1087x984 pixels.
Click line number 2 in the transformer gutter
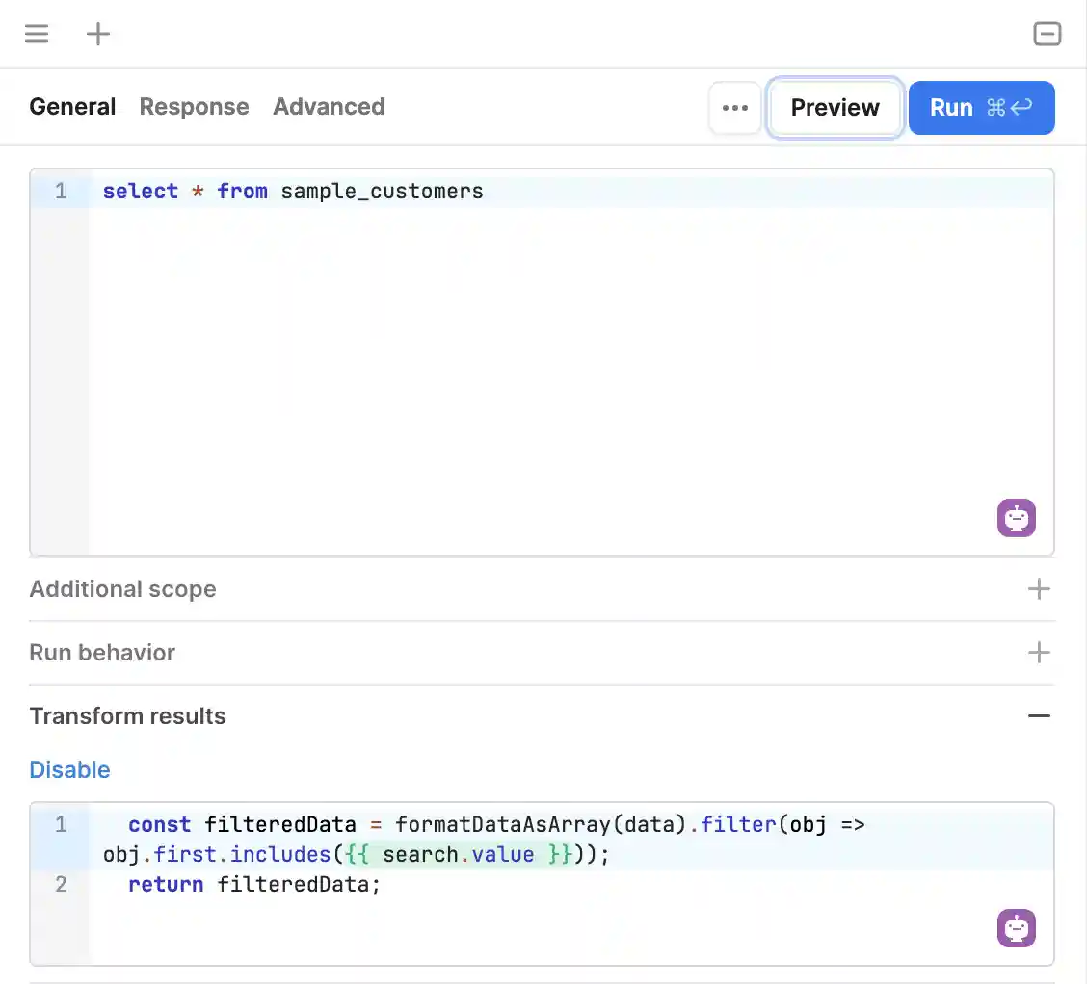61,884
